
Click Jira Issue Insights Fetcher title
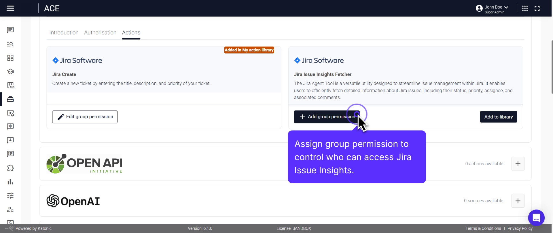click(x=323, y=74)
